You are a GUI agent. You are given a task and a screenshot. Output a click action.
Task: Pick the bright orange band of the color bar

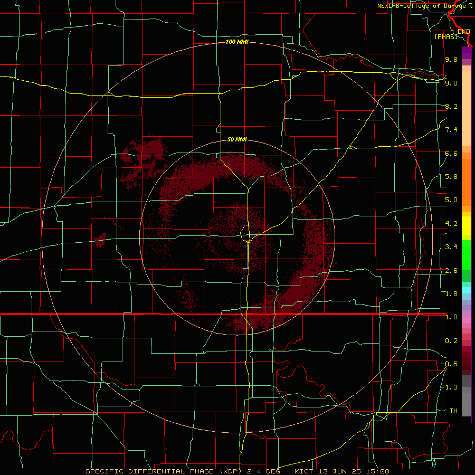tap(466, 182)
